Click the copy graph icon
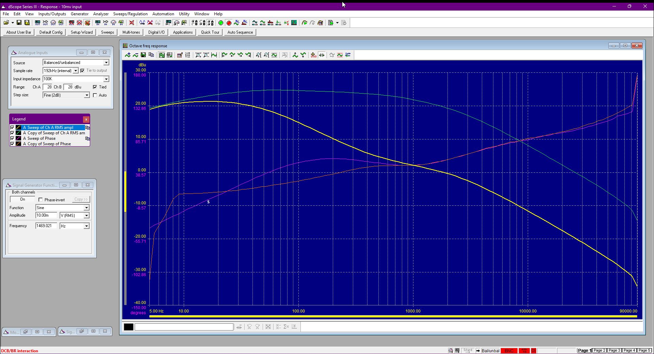Screen dimensions: 654x354 click(x=151, y=55)
